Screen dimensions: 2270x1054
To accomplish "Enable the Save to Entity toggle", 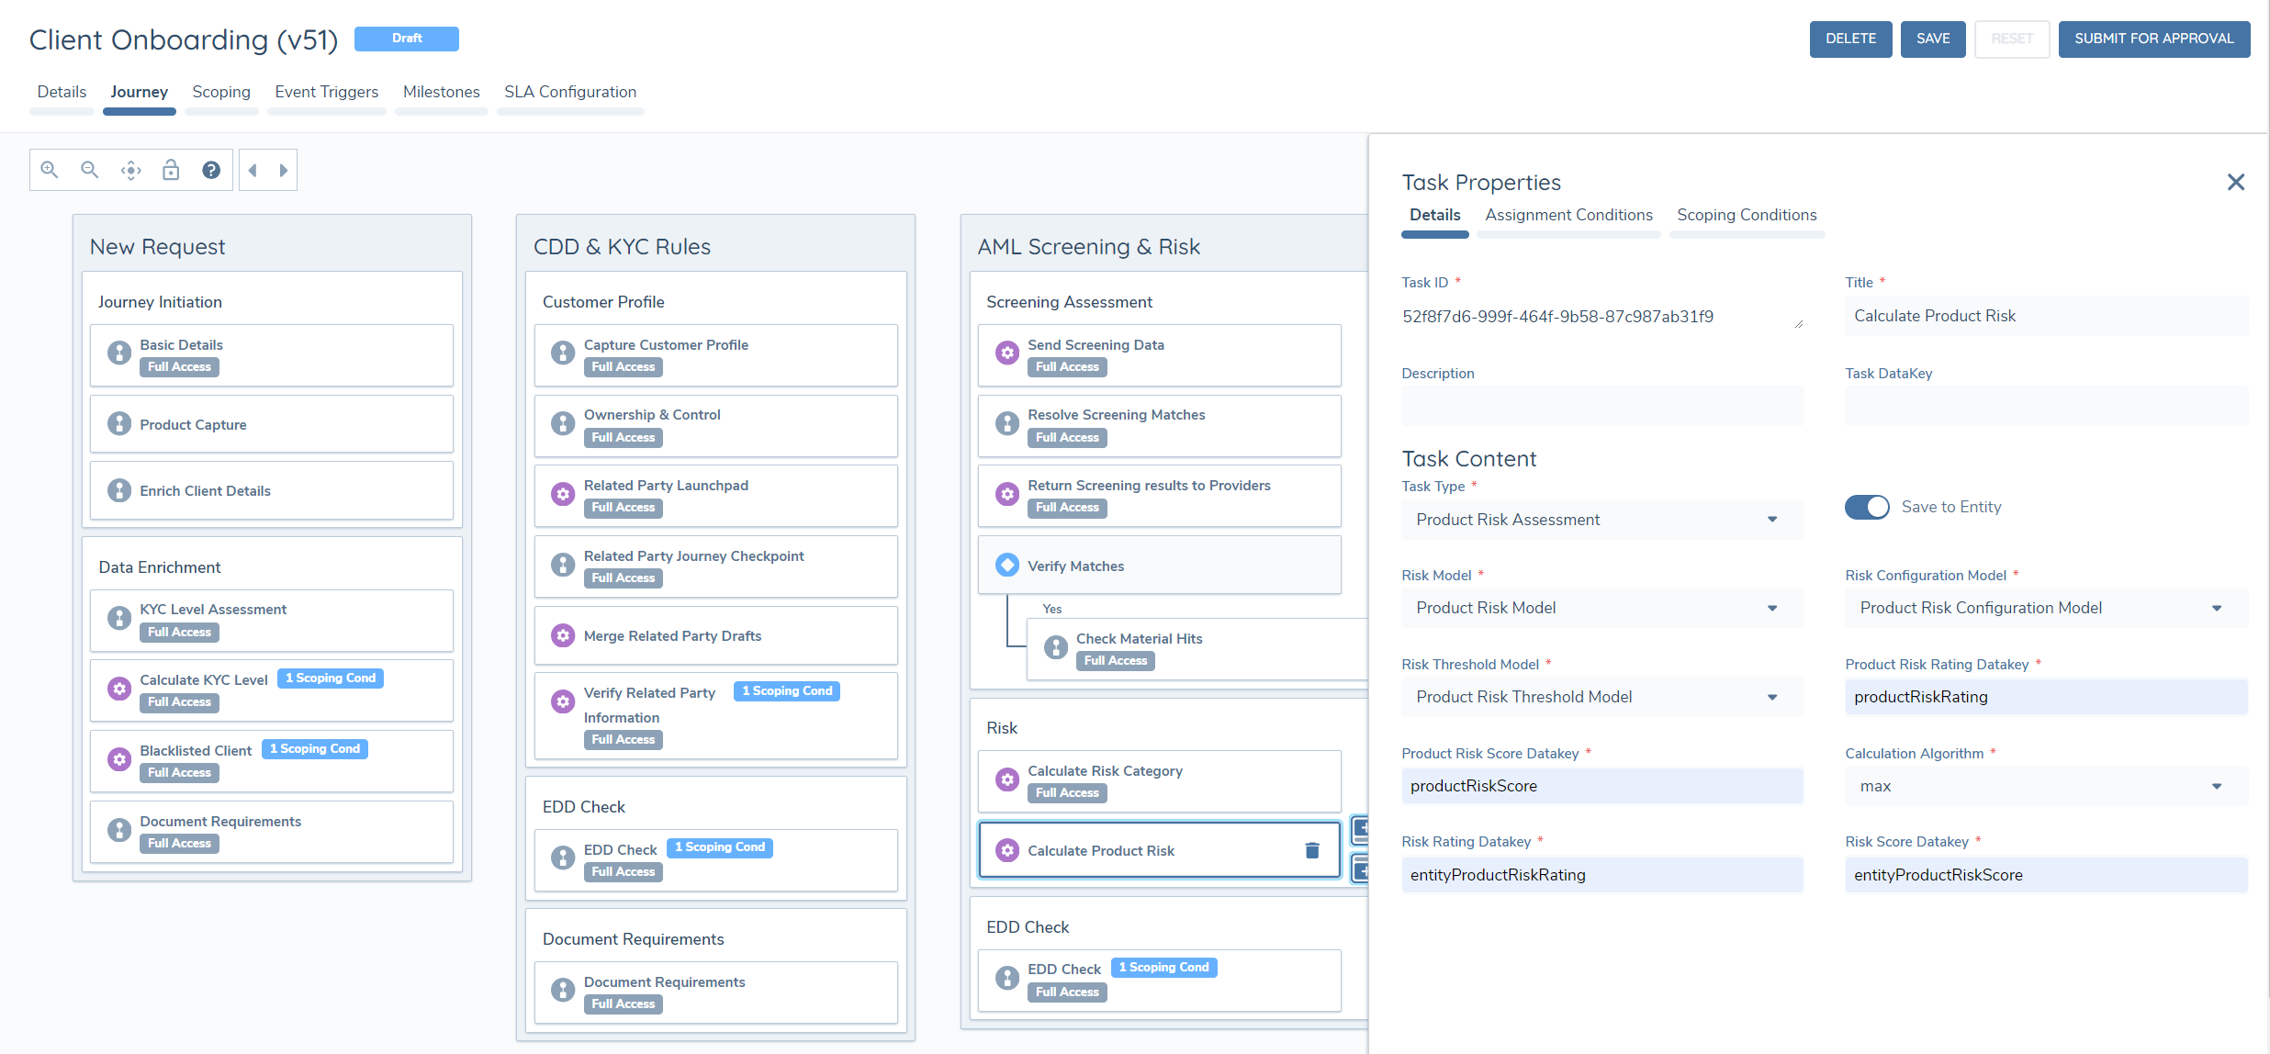I will (x=1867, y=507).
